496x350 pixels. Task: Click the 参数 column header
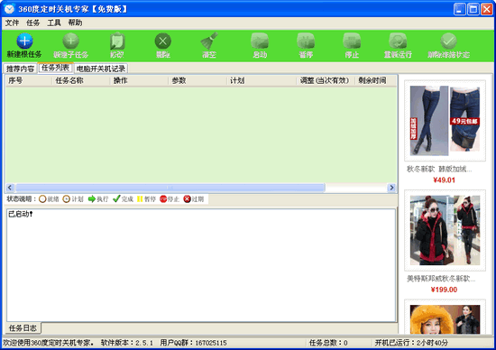197,80
